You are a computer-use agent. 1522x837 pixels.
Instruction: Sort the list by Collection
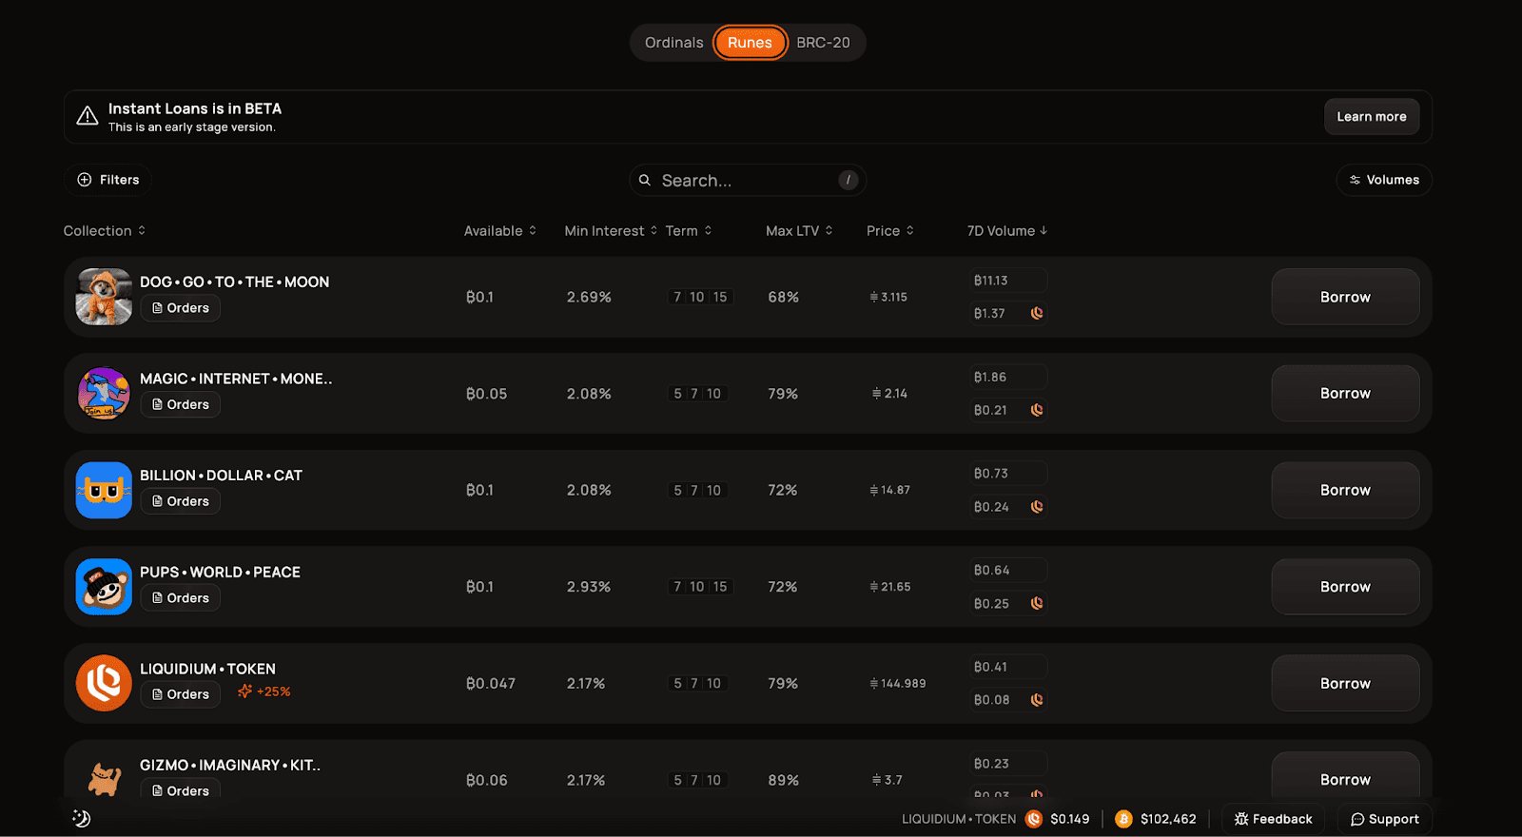[x=105, y=231]
